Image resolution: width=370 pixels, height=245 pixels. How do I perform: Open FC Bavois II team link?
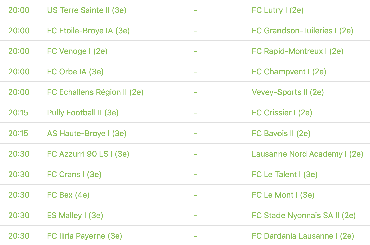(x=281, y=133)
